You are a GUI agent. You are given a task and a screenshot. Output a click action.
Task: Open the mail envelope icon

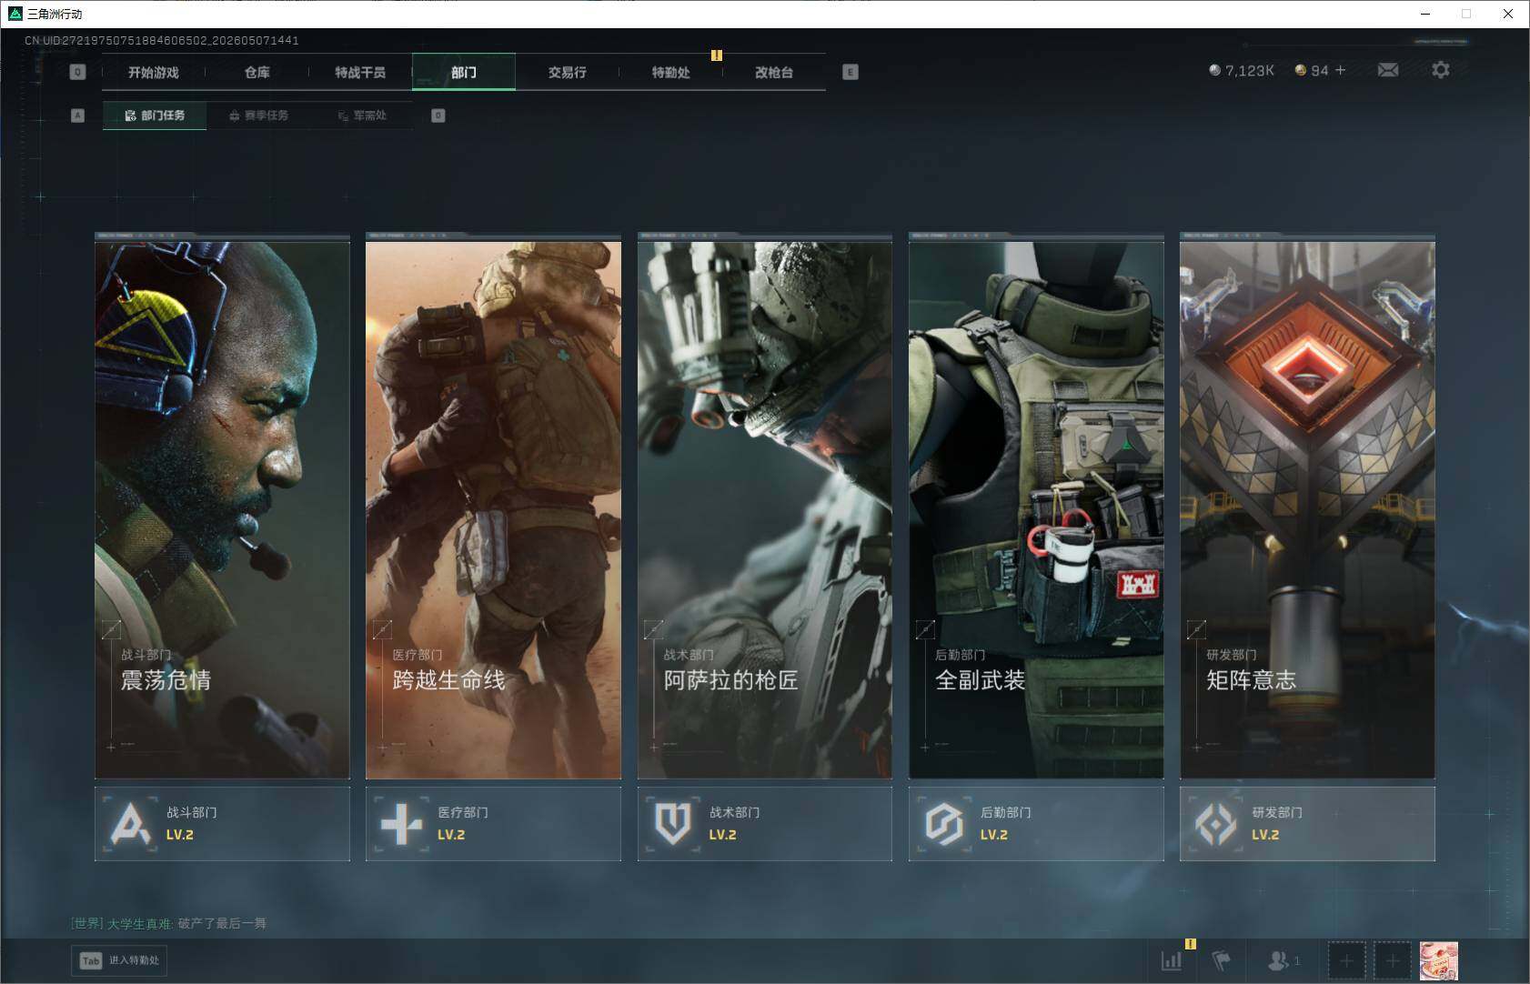1387,70
